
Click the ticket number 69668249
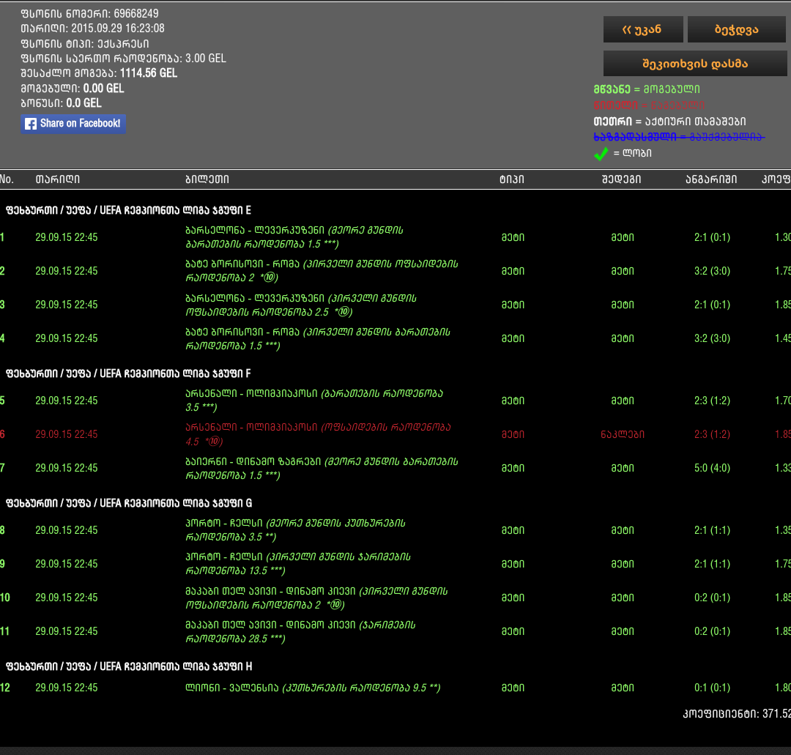tap(135, 13)
